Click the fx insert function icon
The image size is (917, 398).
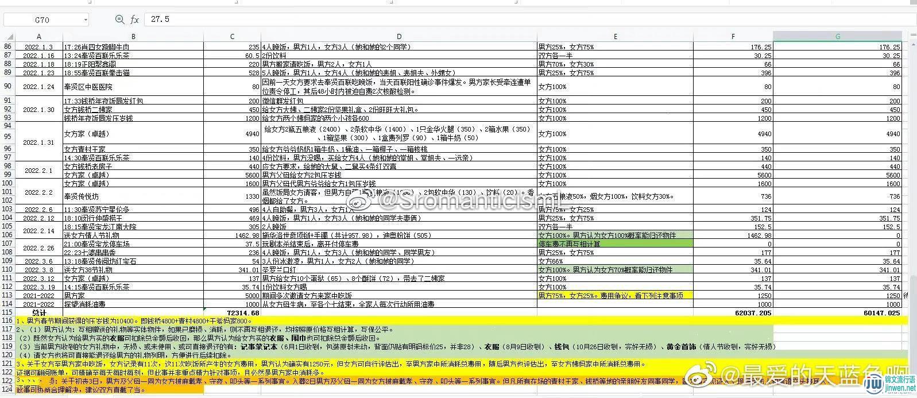pos(134,20)
